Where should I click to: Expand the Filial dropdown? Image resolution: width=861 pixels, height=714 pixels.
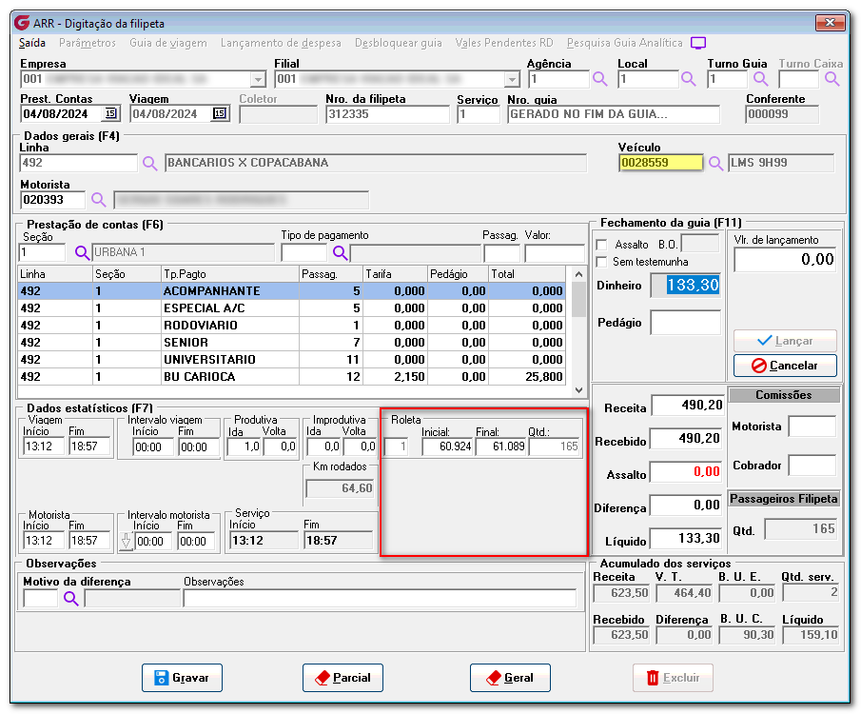tap(512, 80)
